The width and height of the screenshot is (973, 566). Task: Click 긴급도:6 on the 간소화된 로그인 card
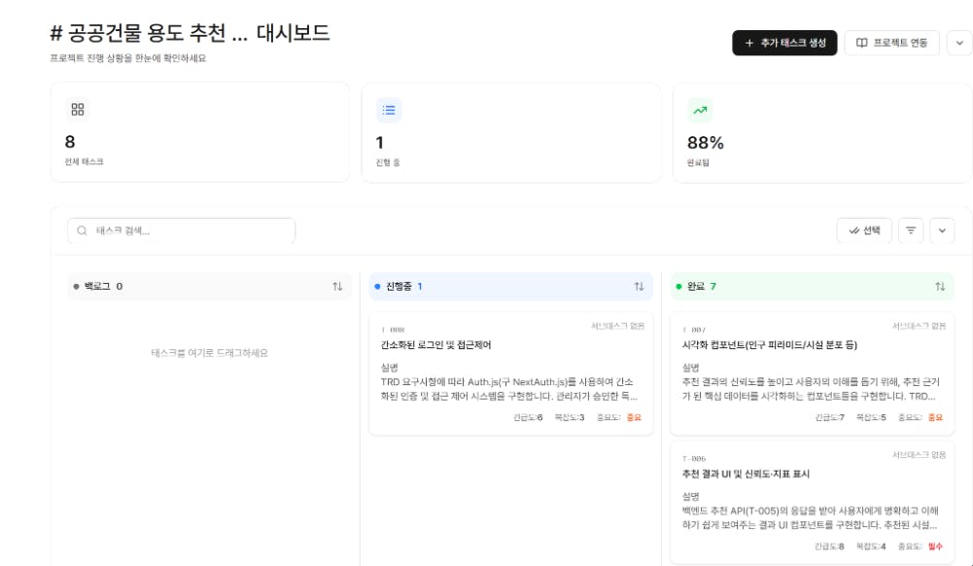coord(528,417)
